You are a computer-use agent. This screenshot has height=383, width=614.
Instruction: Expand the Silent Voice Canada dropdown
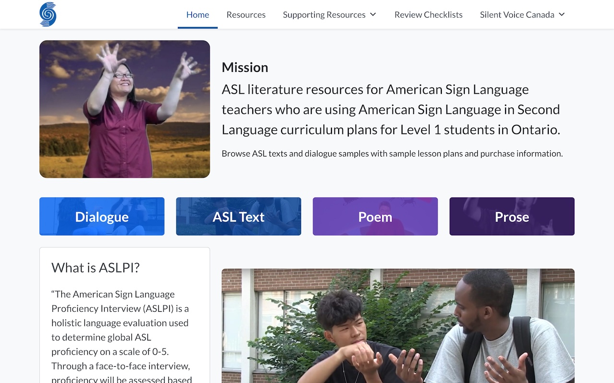[522, 14]
